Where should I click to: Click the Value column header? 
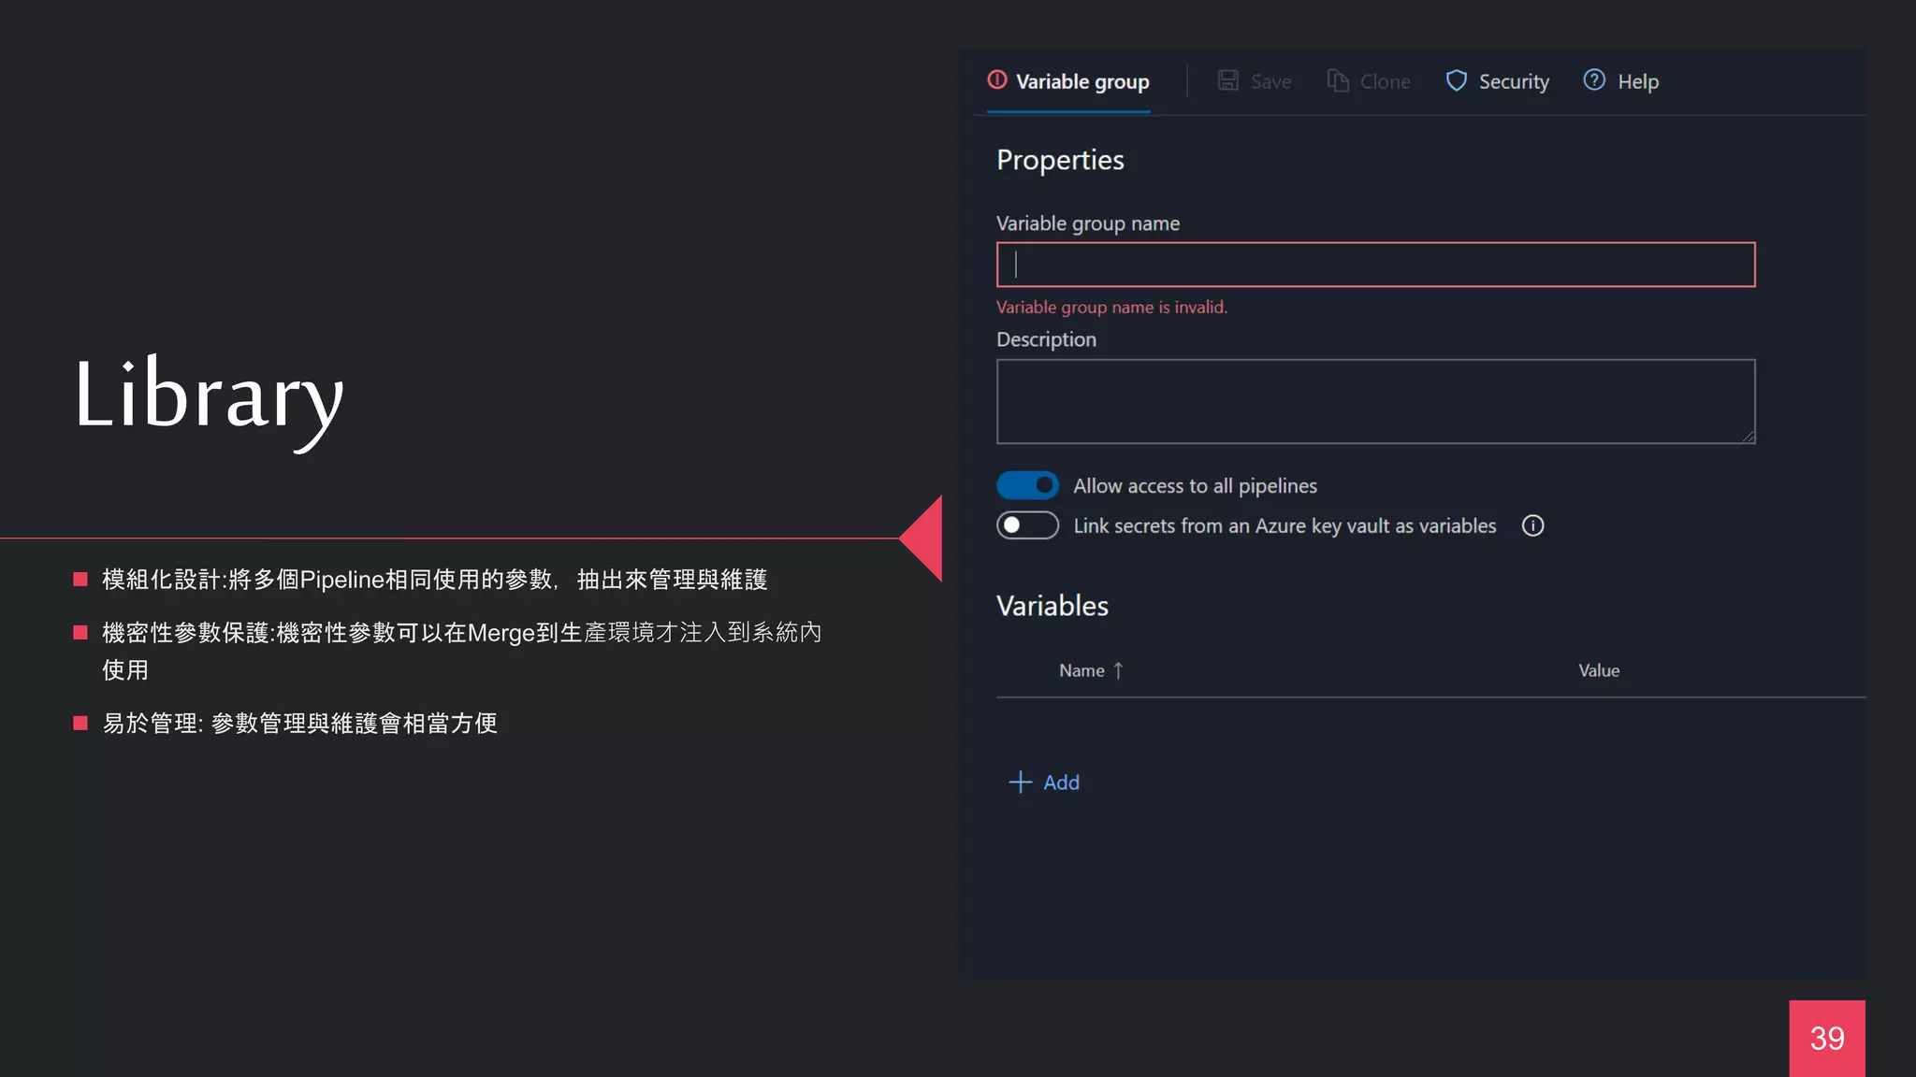point(1598,670)
